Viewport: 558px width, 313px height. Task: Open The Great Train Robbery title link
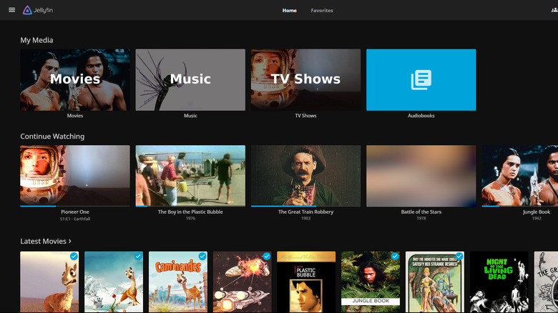pos(305,212)
